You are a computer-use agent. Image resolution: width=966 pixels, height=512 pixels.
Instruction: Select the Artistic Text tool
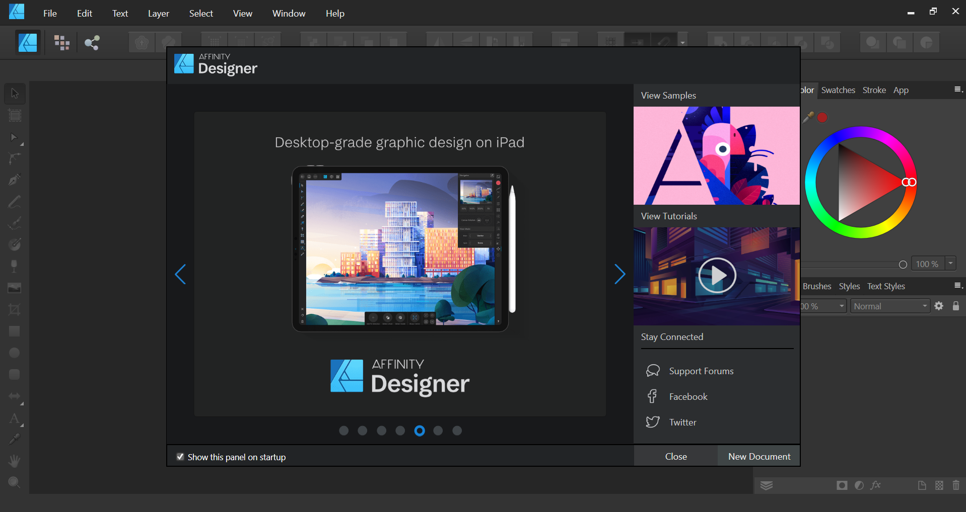coord(15,418)
